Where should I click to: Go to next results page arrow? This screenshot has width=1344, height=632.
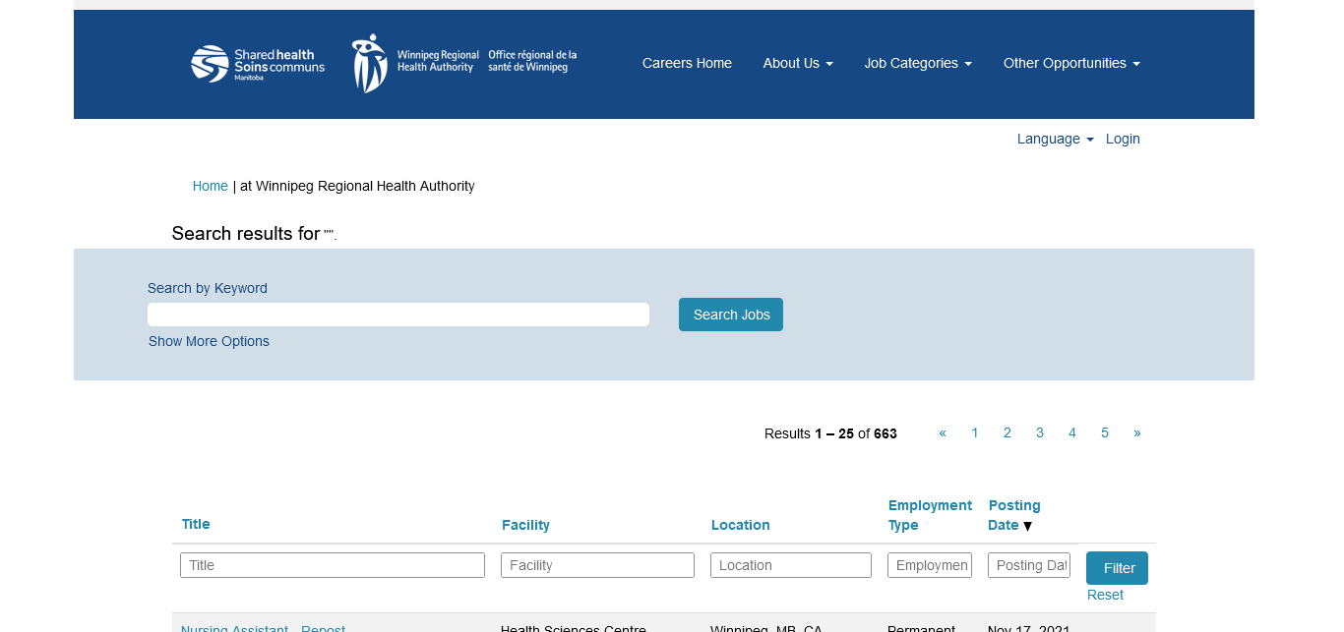(1136, 432)
